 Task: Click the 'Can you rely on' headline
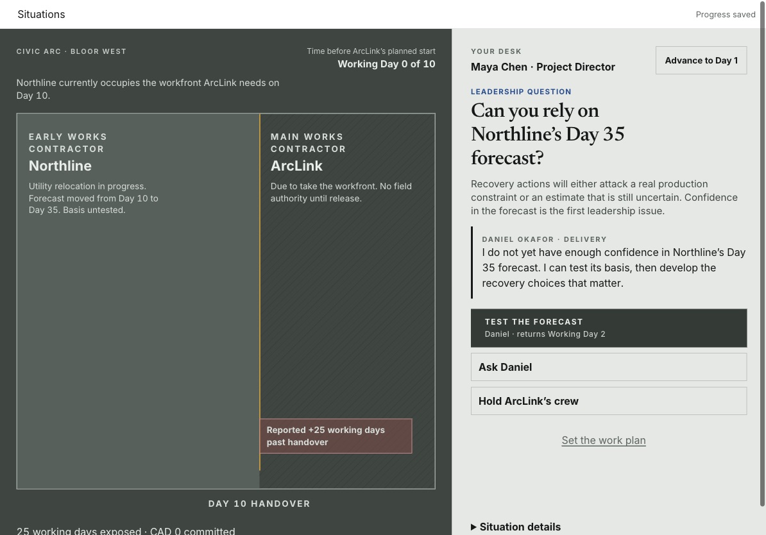[x=547, y=134]
